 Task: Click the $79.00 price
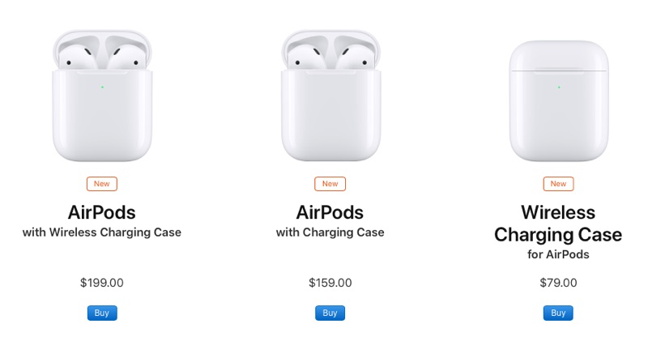tap(558, 283)
